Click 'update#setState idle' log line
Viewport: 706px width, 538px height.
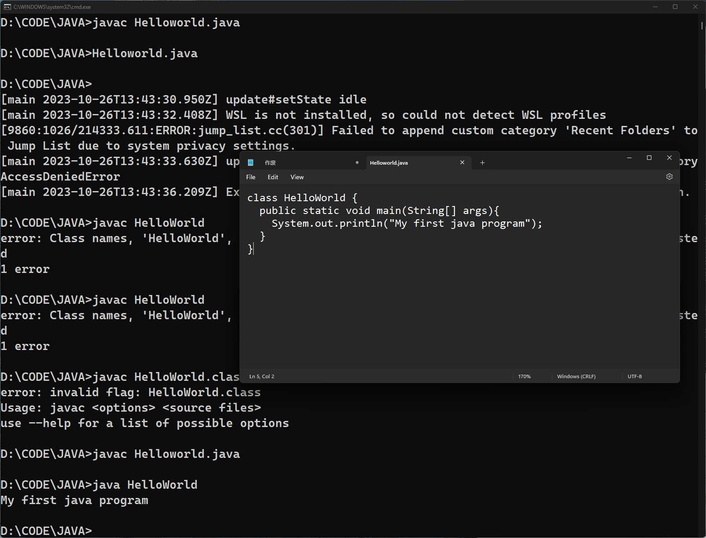[184, 99]
